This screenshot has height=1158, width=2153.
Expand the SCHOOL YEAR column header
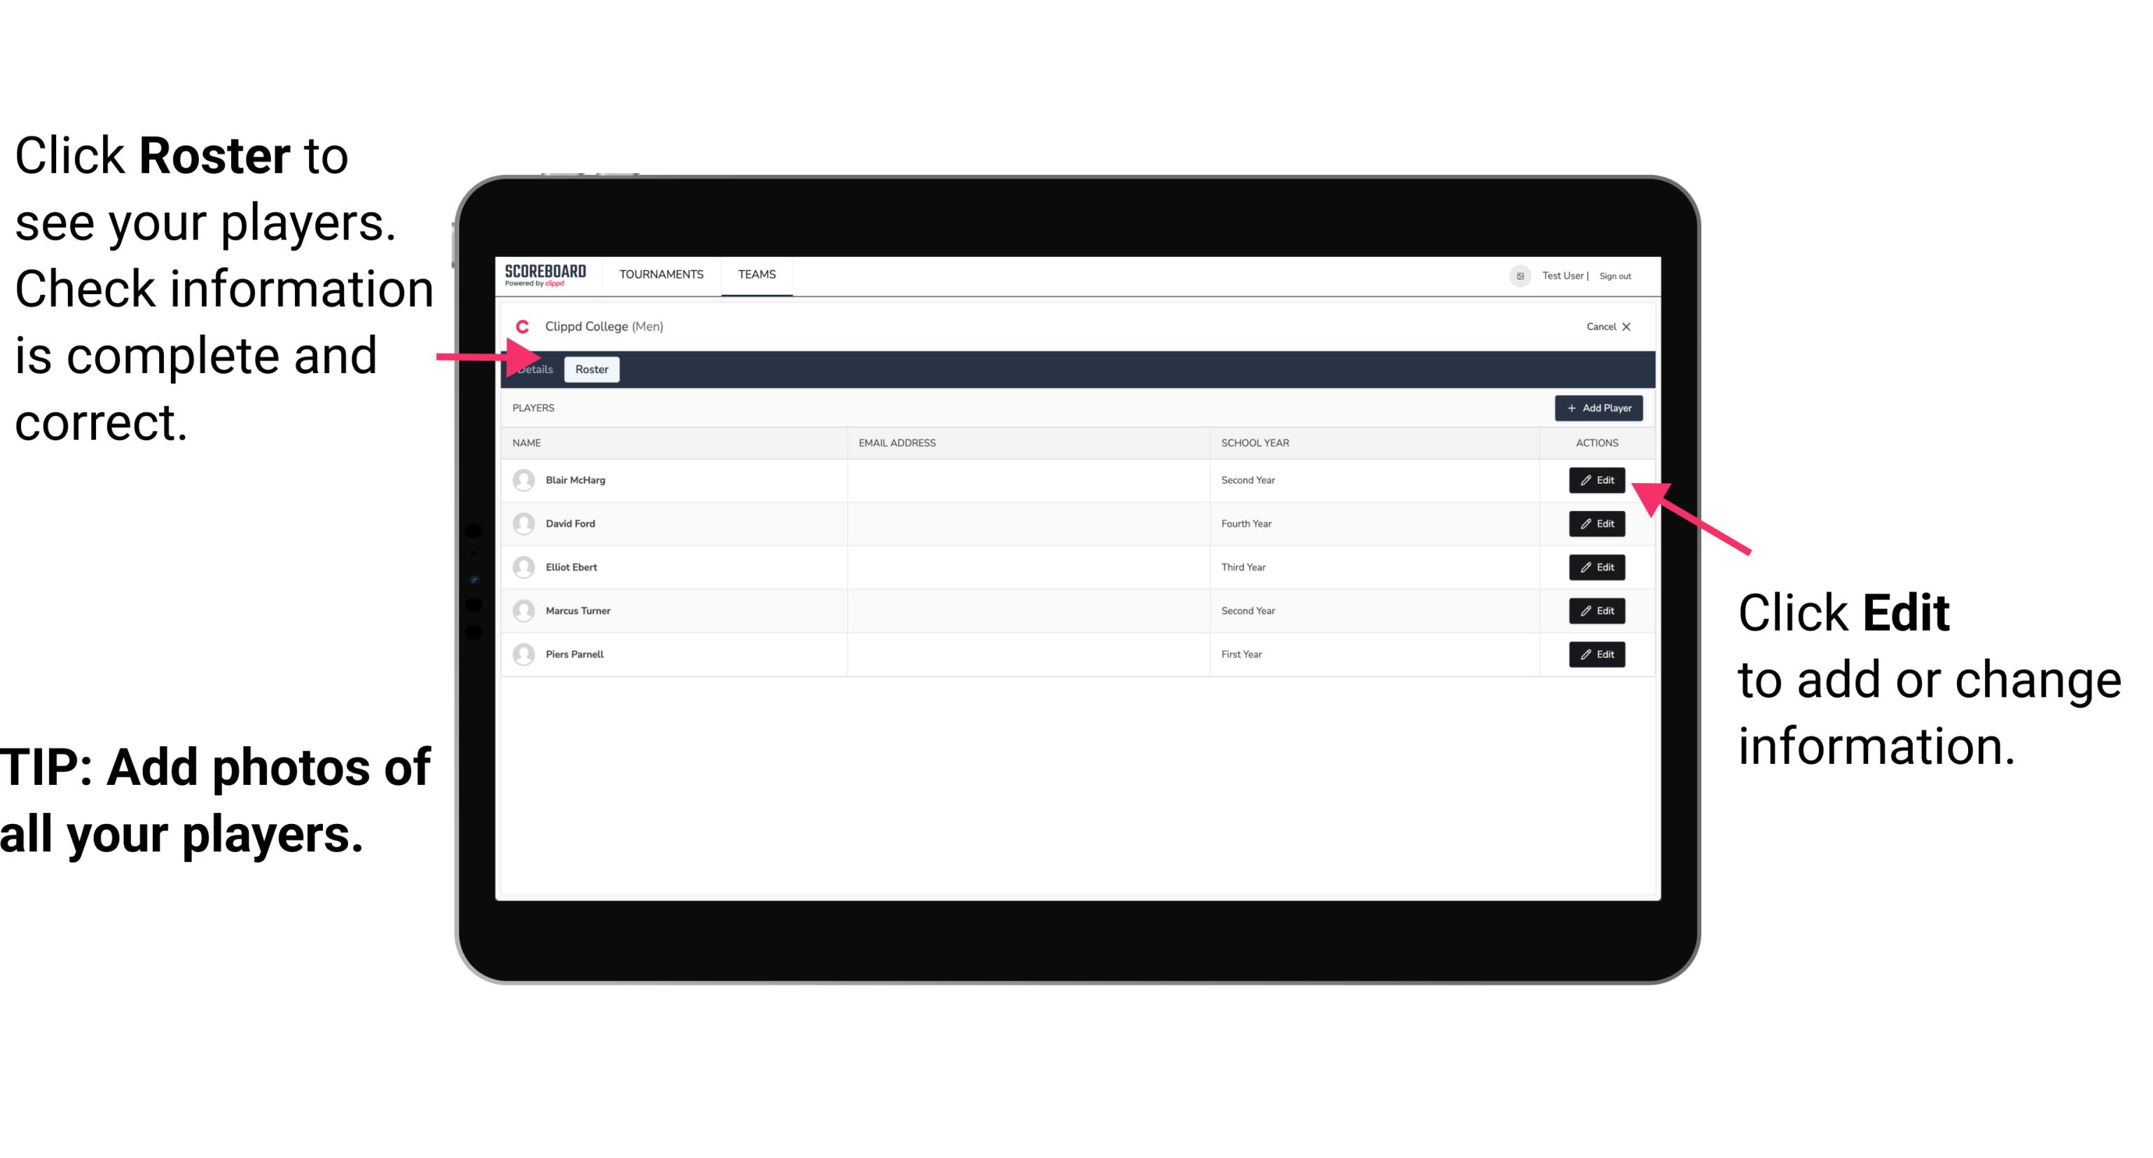click(x=1253, y=443)
